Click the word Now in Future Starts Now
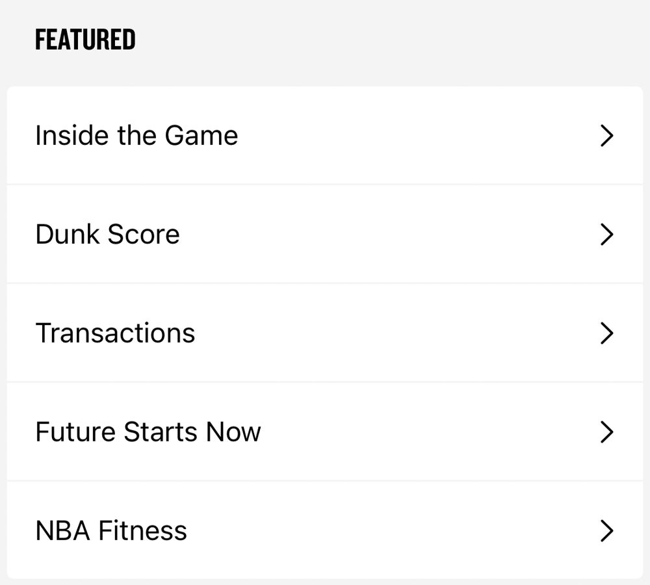This screenshot has height=585, width=650. pos(233,432)
